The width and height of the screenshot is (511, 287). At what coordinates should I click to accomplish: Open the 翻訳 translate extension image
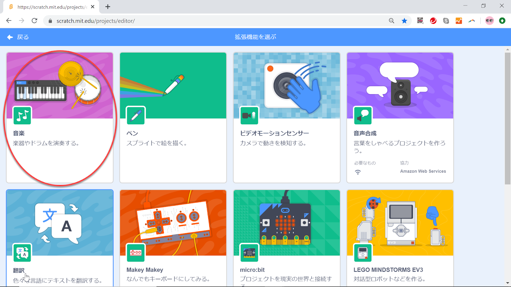coord(60,223)
